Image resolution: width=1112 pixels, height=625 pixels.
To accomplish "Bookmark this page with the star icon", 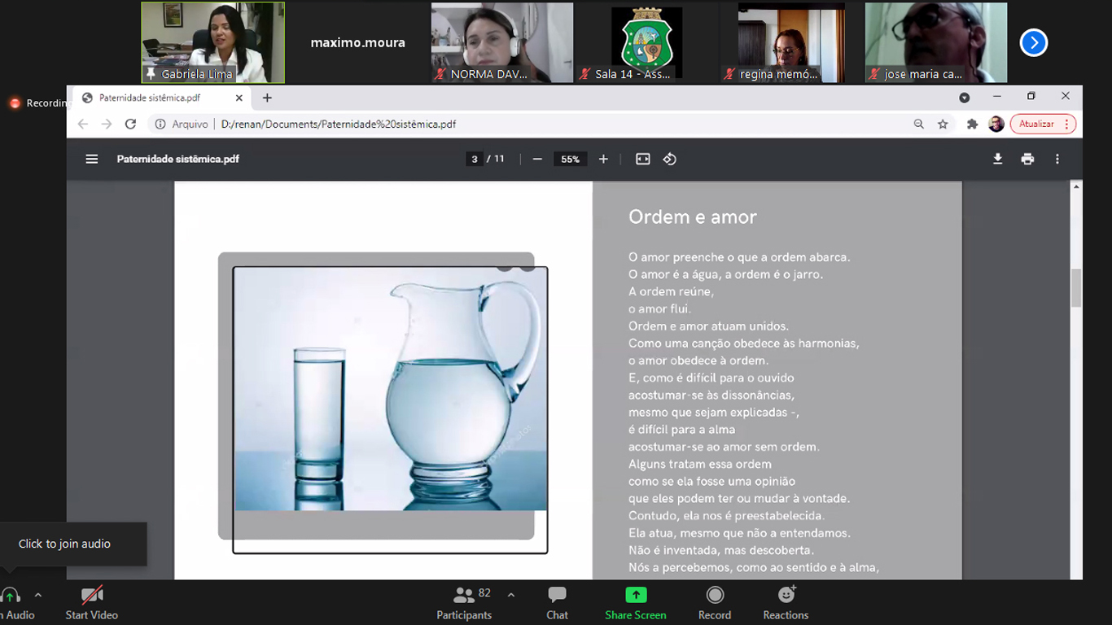I will point(943,125).
